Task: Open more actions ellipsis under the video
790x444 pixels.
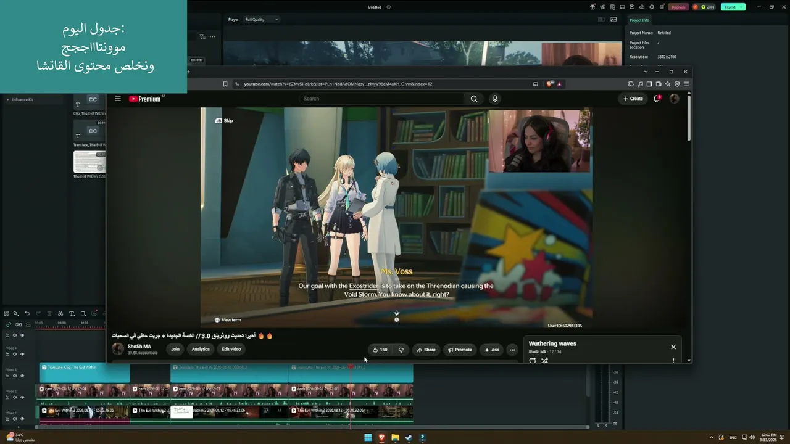Action: (x=512, y=350)
